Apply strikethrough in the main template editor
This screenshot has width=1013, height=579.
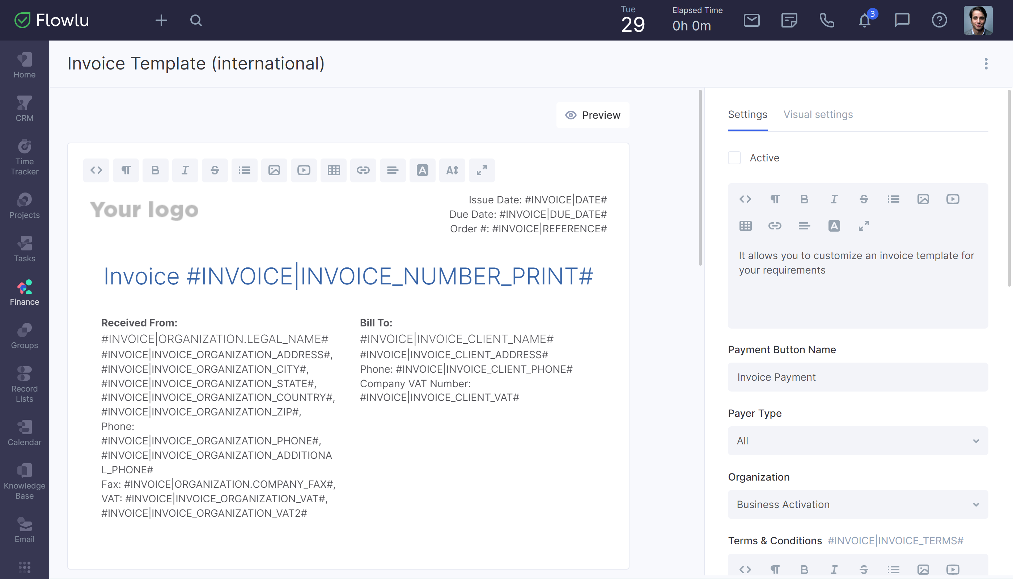coord(215,170)
